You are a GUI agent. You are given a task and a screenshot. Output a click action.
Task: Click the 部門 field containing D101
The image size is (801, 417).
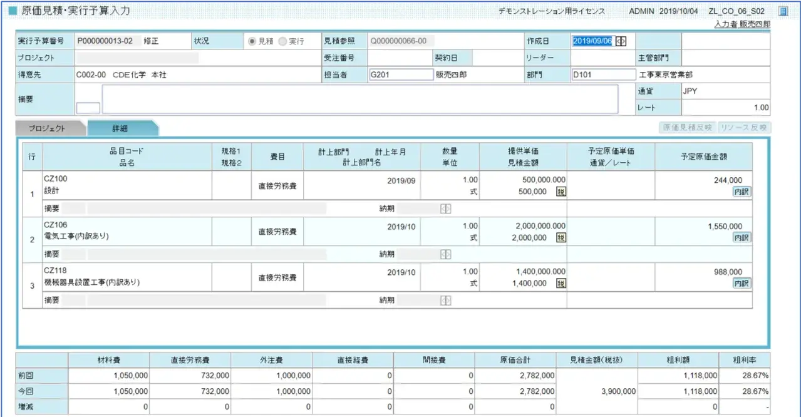[x=603, y=75]
